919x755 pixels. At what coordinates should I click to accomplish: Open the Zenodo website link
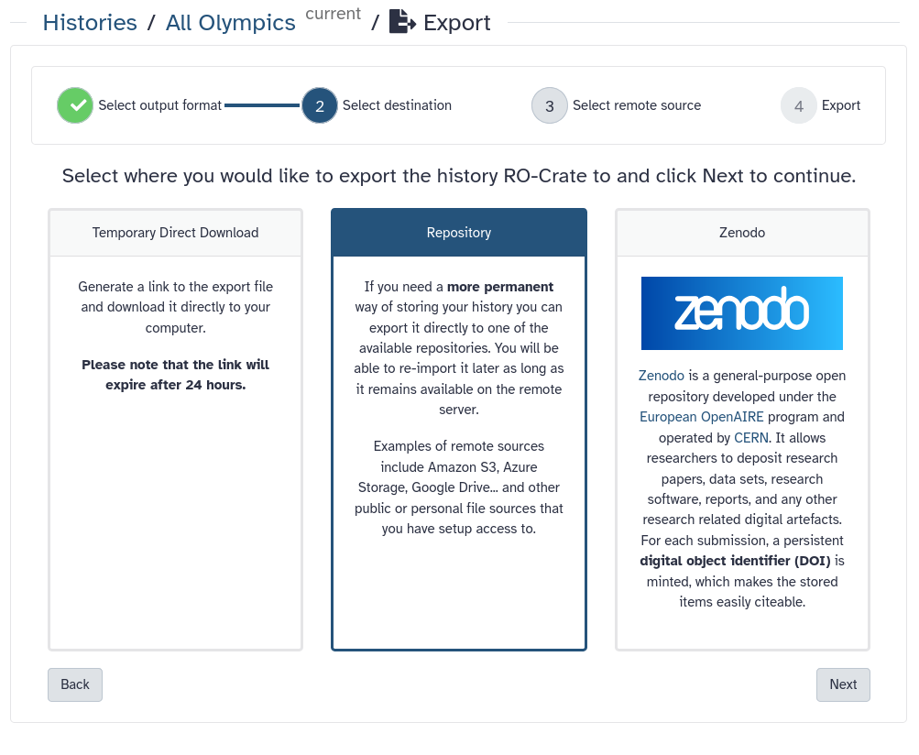[661, 376]
